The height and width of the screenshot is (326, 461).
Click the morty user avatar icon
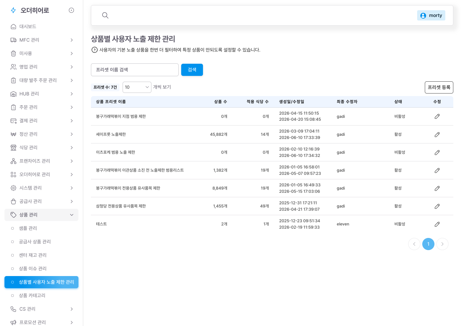(x=423, y=15)
